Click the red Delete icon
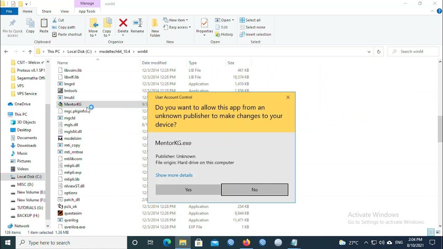443x249 pixels. [123, 24]
